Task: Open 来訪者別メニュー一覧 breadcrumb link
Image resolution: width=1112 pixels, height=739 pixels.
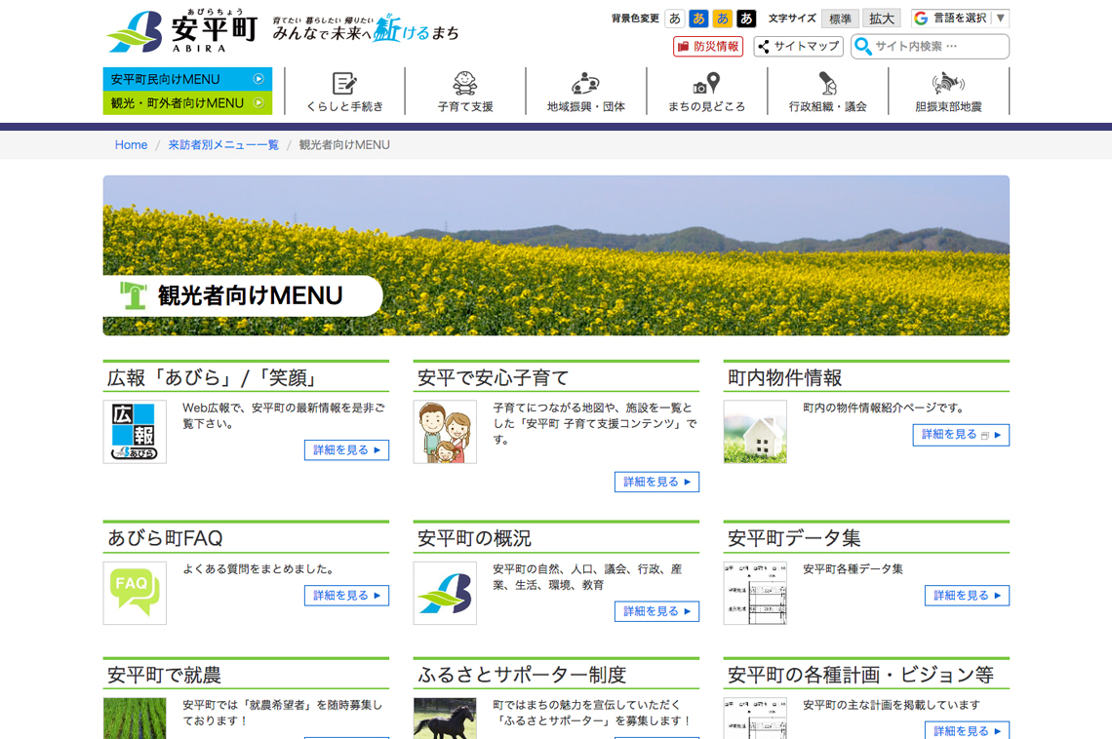Action: (x=223, y=144)
